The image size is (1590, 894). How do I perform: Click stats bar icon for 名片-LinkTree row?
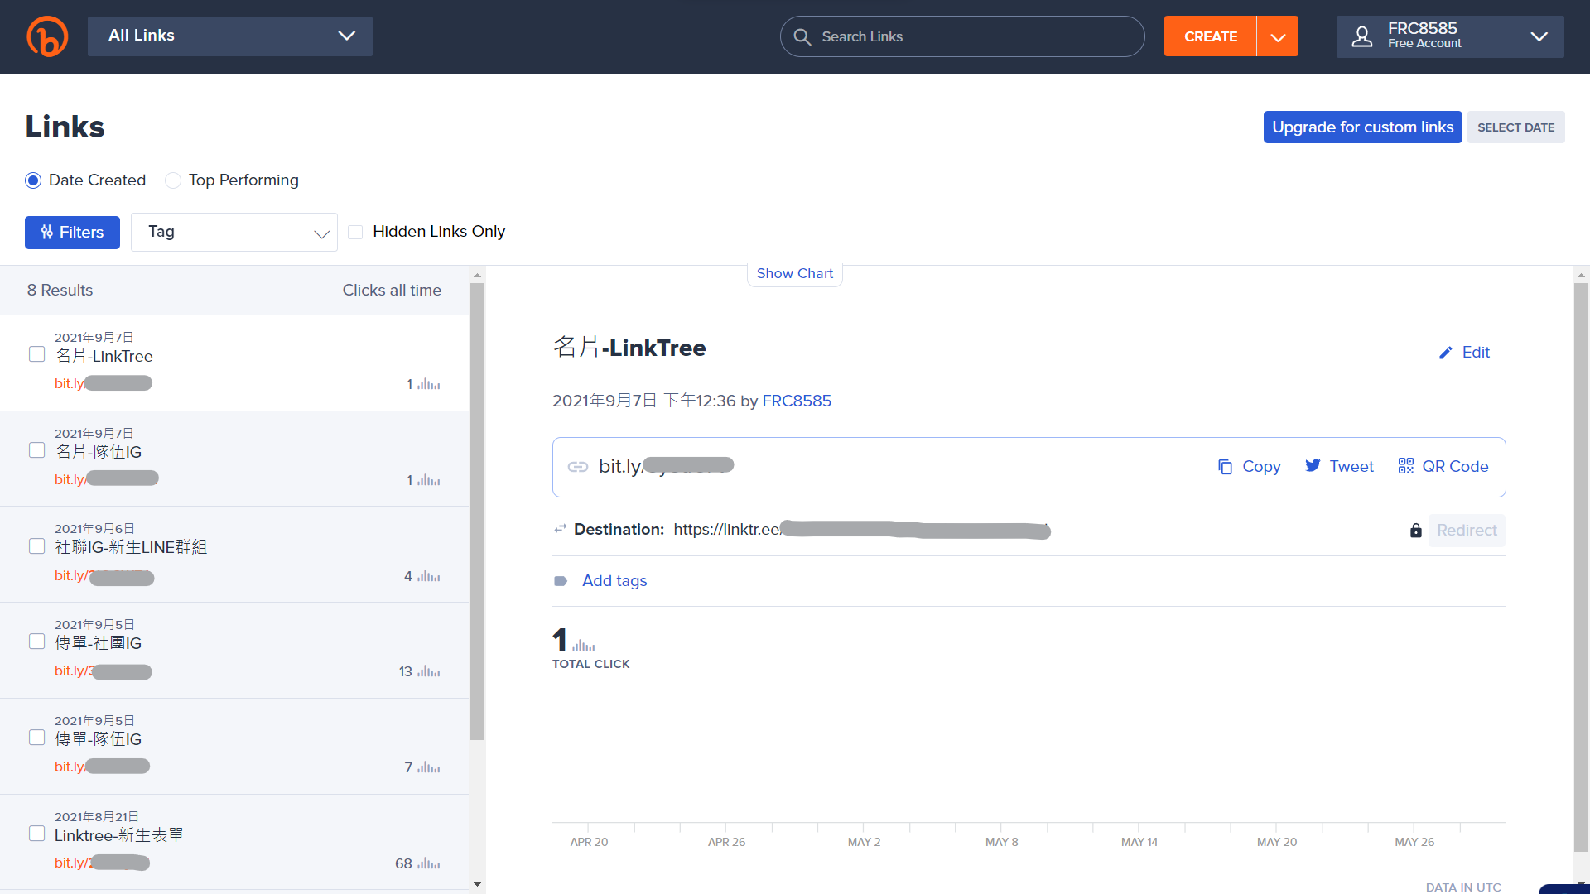tap(429, 384)
